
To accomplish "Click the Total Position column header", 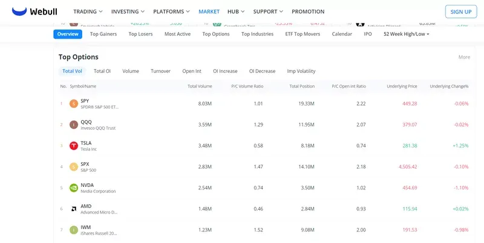I will 302,86.
